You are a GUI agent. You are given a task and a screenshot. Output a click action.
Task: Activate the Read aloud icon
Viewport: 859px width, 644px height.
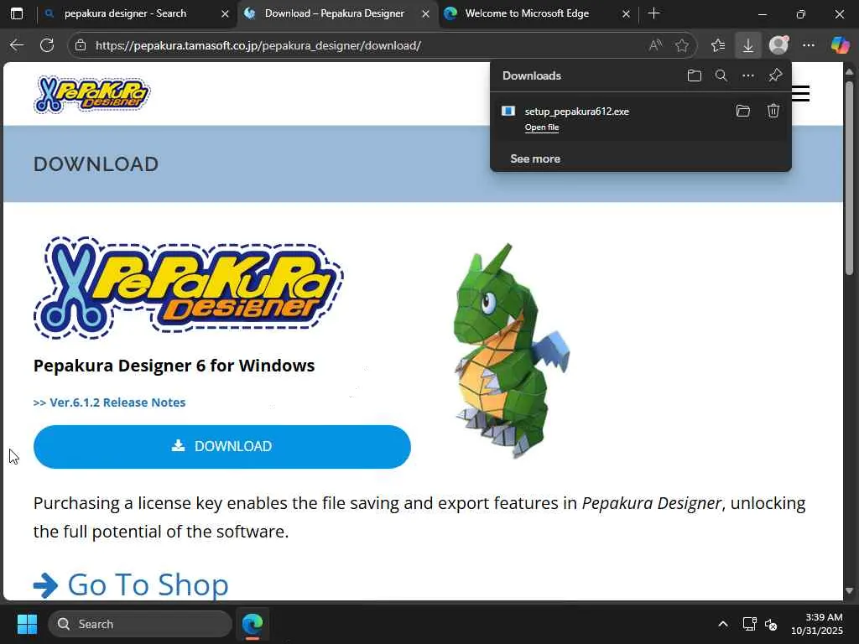(655, 45)
